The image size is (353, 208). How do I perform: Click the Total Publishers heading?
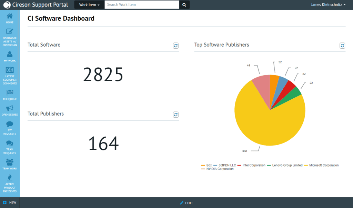click(x=46, y=113)
